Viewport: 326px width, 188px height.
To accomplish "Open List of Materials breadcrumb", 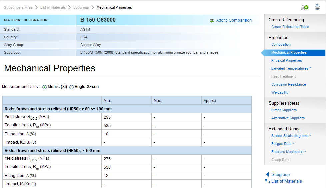I will click(x=53, y=7).
